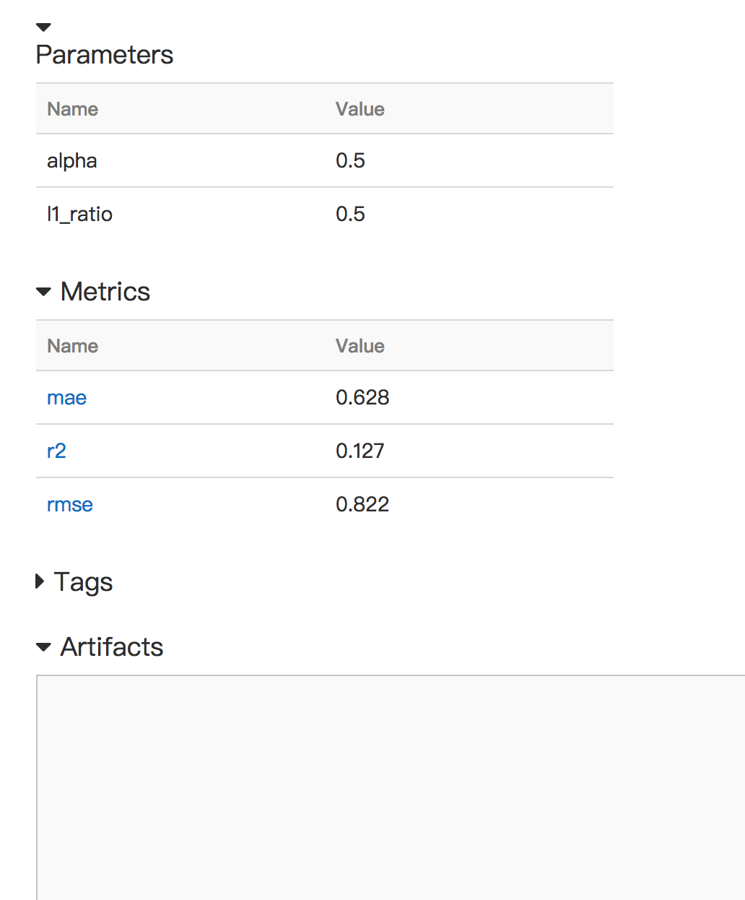Select the Name column header in Parameters
The height and width of the screenshot is (900, 745).
tap(72, 109)
